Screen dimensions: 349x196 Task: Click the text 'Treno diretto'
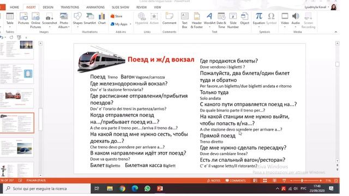[x=212, y=142]
